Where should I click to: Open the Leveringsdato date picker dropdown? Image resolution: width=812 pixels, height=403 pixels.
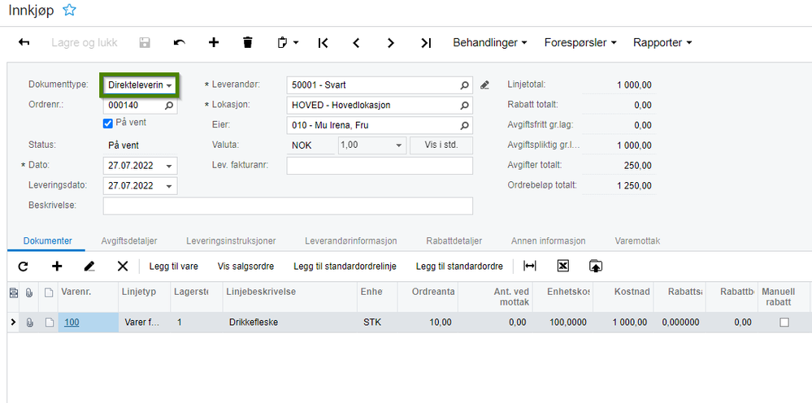point(169,186)
